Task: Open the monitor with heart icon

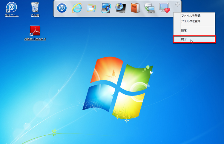Action: 165,8
